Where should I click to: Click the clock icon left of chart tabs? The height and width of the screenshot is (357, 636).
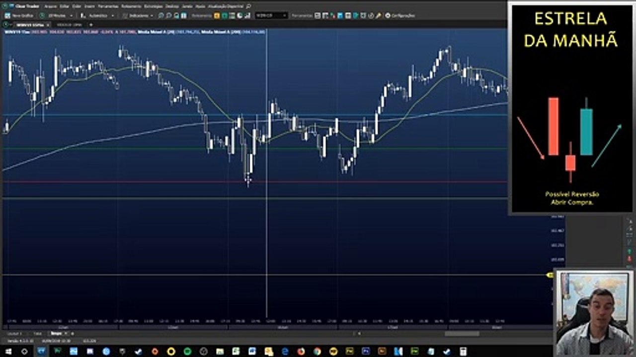point(6,24)
